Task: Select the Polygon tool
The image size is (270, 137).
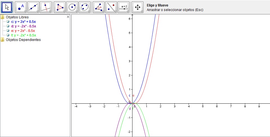Action: tap(60, 7)
